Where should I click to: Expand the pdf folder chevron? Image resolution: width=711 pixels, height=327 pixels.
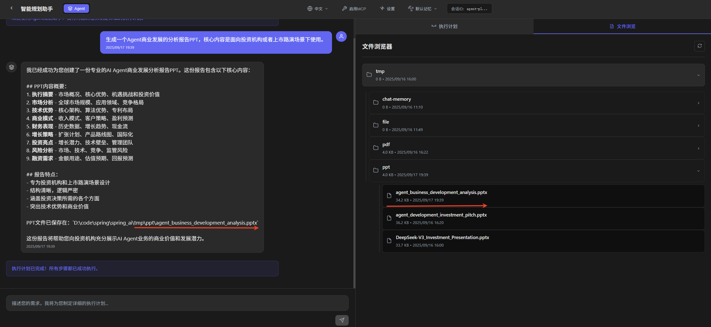click(x=698, y=148)
